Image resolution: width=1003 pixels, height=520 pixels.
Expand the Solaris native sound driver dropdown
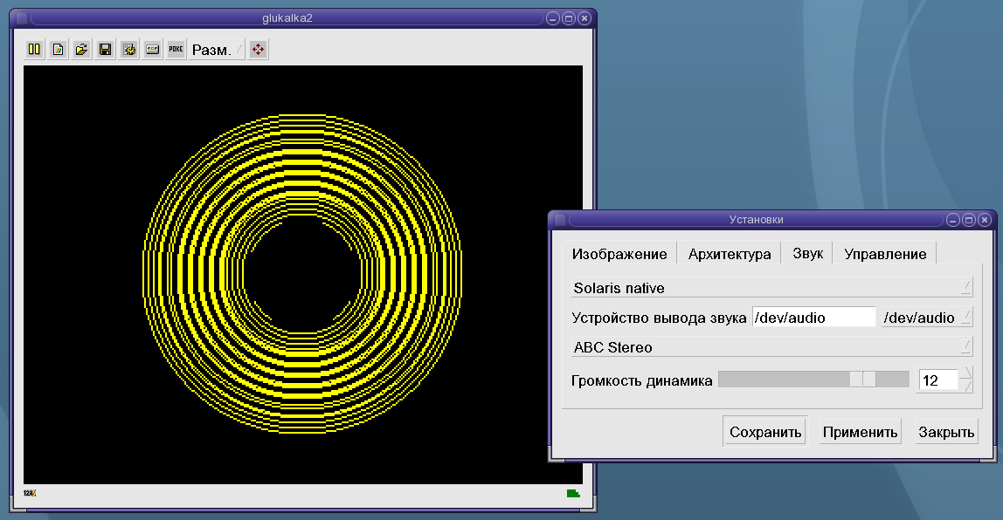pos(771,287)
